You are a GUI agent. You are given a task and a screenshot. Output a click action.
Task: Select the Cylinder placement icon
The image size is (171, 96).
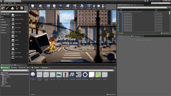(x=13, y=44)
